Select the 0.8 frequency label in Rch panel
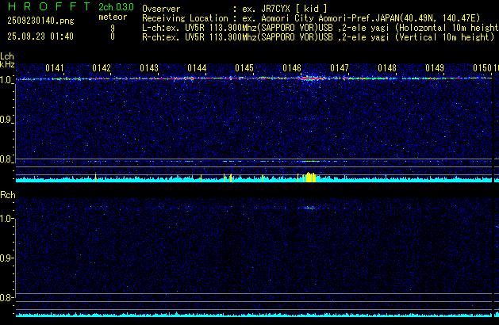The width and height of the screenshot is (499, 325). (7, 298)
